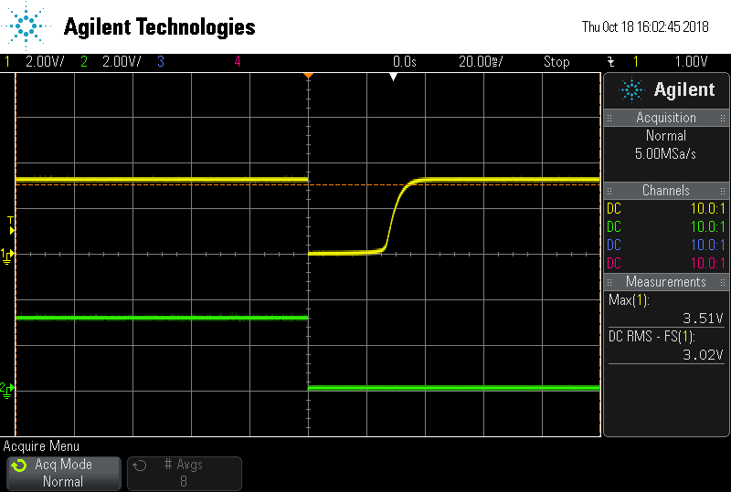Toggle channel 3 in the top bar
The image size is (731, 492).
[x=161, y=61]
